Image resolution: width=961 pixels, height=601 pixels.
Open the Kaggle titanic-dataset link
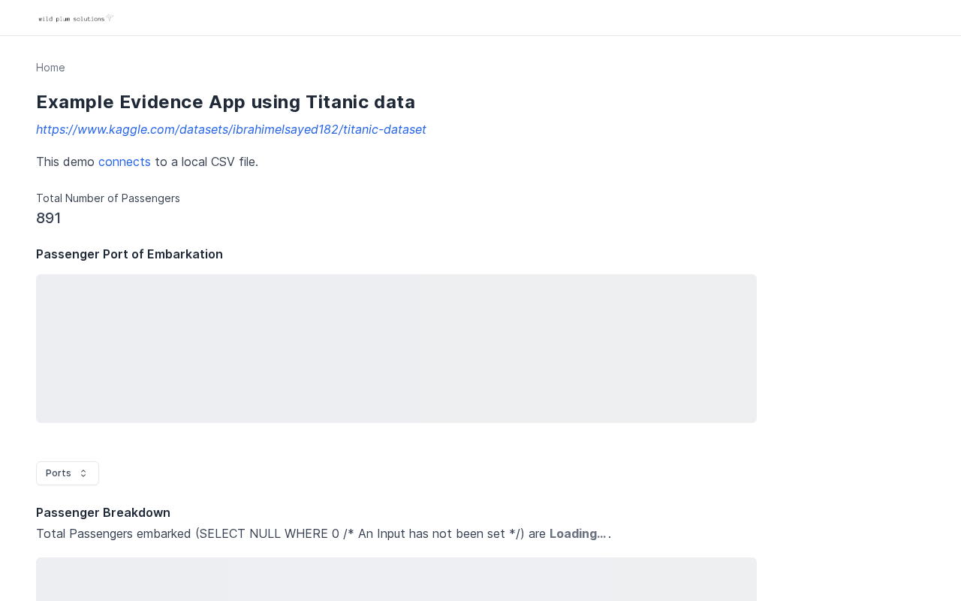[231, 129]
